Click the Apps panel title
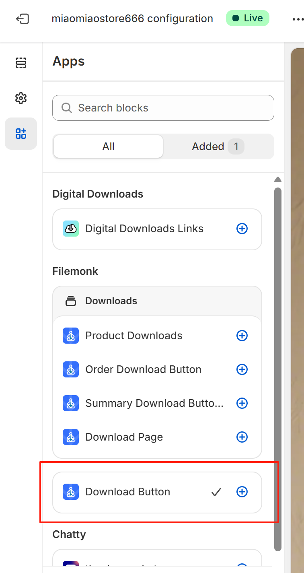The height and width of the screenshot is (573, 304). pos(69,62)
